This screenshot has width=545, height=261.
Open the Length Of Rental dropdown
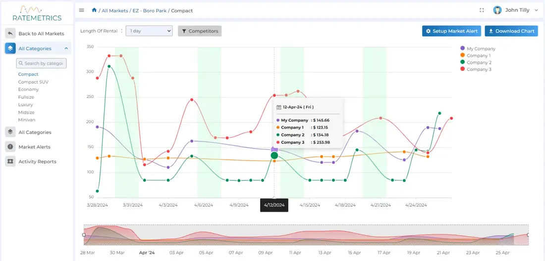[x=149, y=31]
